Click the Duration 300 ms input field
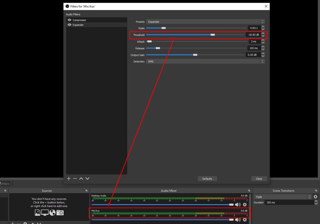The width and height of the screenshot is (320, 224). pyautogui.click(x=289, y=202)
